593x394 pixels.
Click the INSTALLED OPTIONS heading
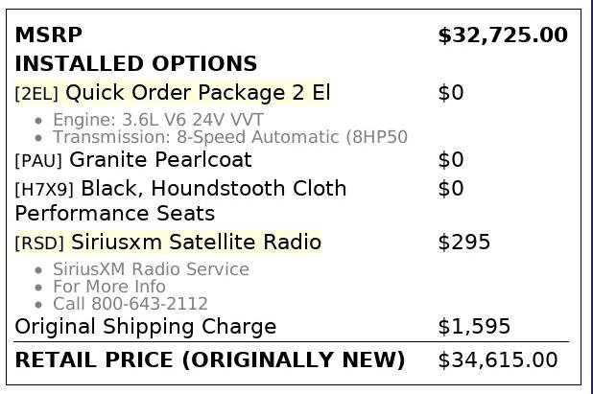click(136, 64)
